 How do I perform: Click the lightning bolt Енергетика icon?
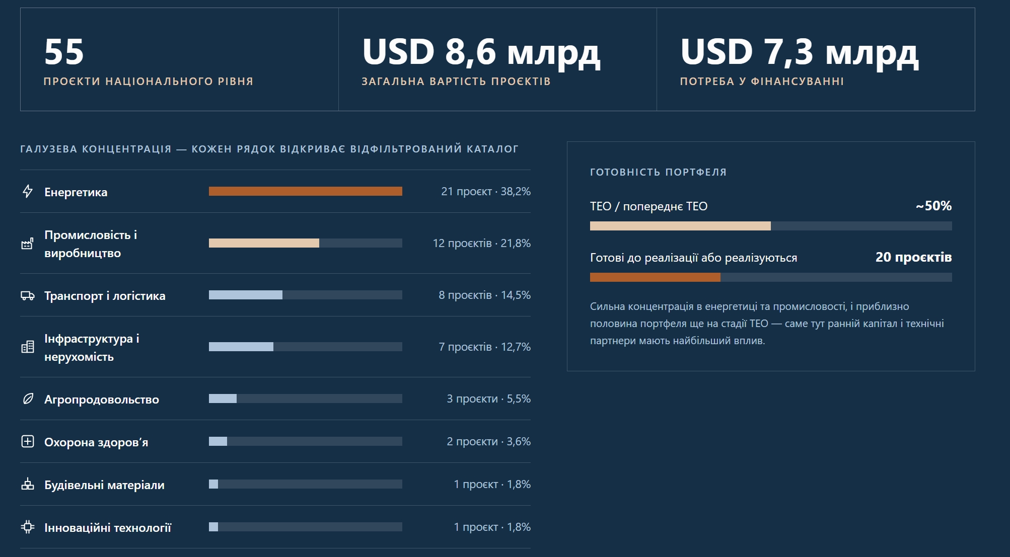(x=28, y=191)
